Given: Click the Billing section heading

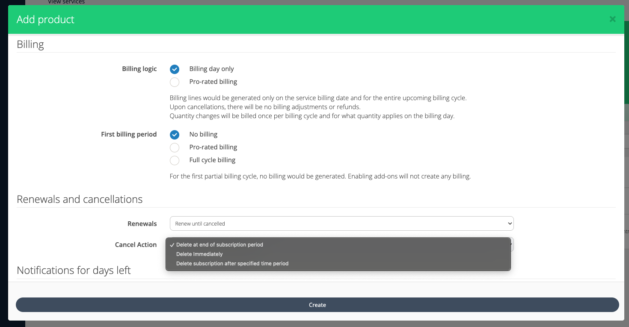Looking at the screenshot, I should click(x=30, y=45).
